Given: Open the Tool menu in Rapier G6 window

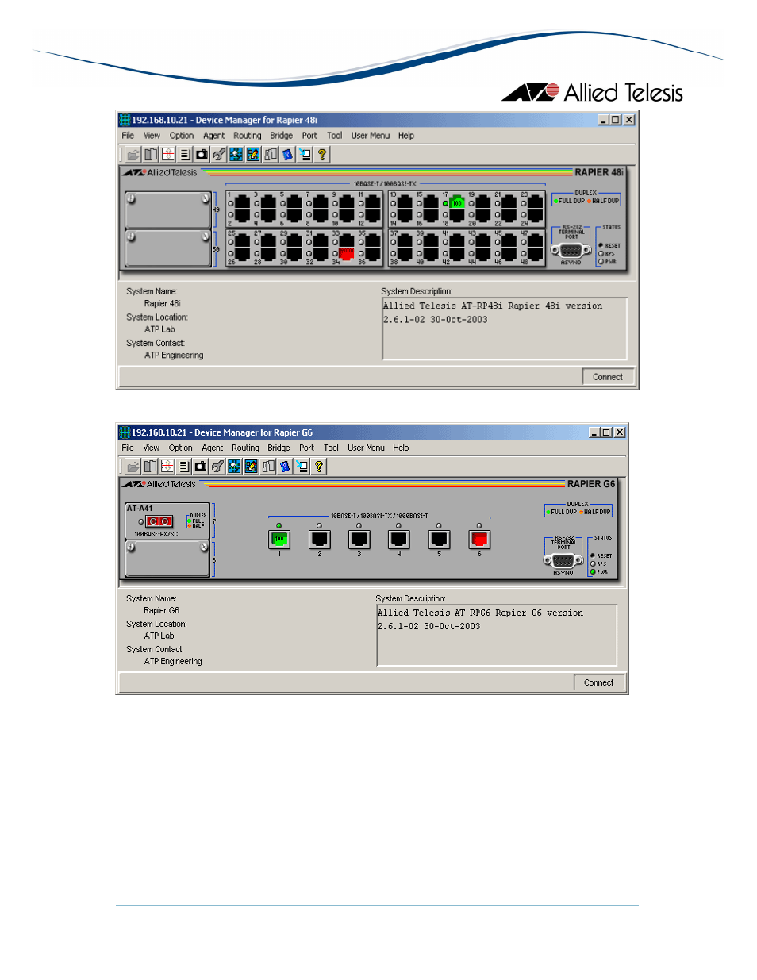Looking at the screenshot, I should point(332,448).
